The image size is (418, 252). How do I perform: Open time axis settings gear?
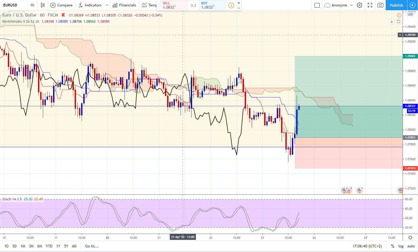410,237
